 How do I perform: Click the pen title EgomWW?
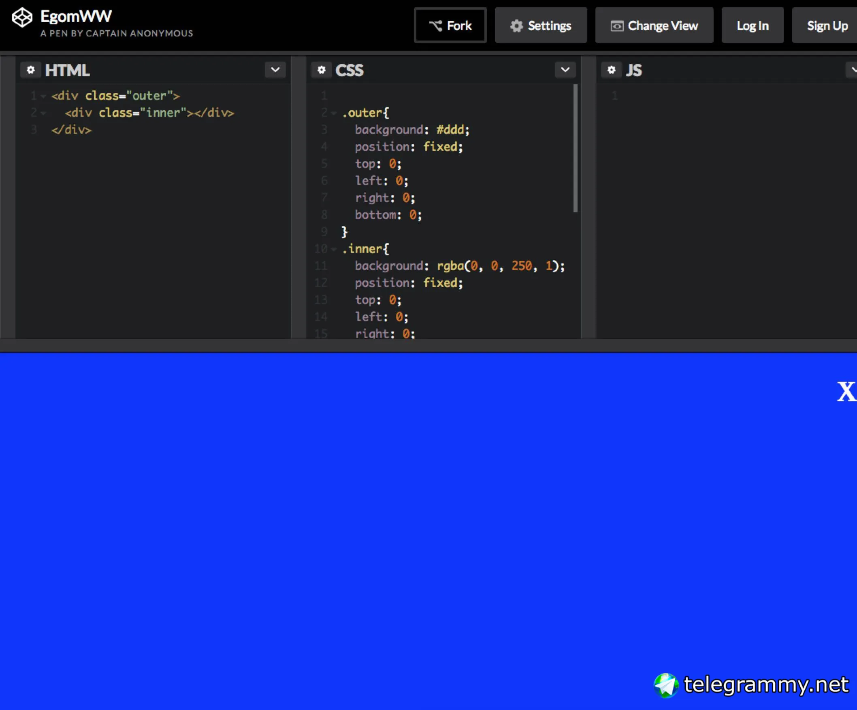pyautogui.click(x=76, y=16)
